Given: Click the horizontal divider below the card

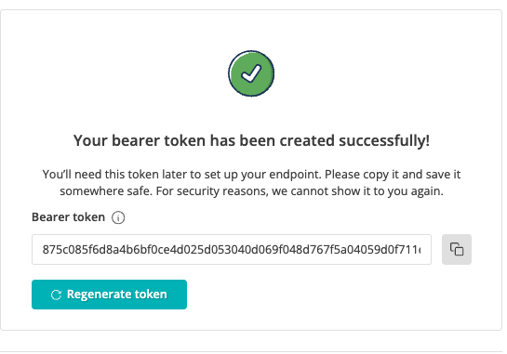Looking at the screenshot, I should [251, 352].
